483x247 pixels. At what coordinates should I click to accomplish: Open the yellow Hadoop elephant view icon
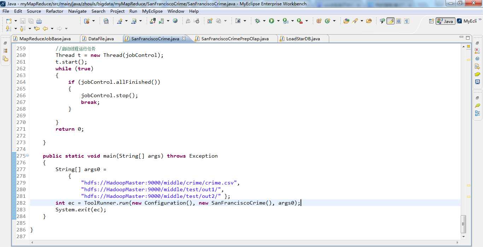tap(477, 74)
